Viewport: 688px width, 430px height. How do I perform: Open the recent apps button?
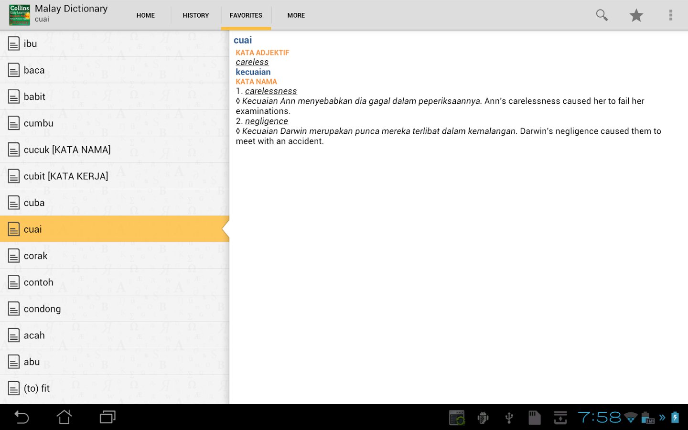point(107,418)
